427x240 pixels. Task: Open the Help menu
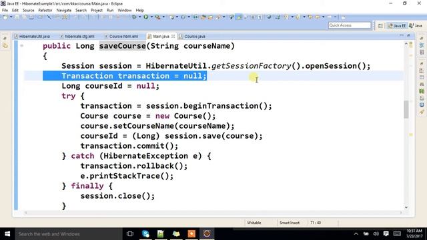coord(139,11)
